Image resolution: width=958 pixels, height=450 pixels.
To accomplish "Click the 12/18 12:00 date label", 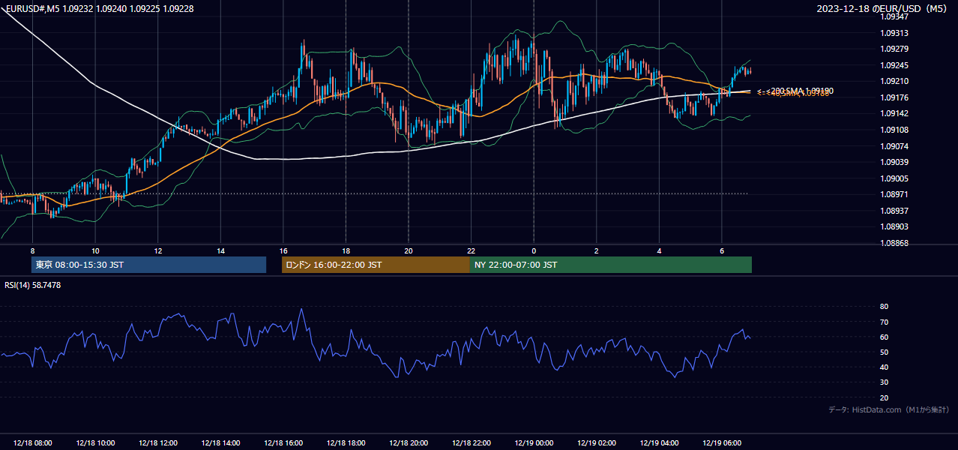I will click(x=158, y=443).
